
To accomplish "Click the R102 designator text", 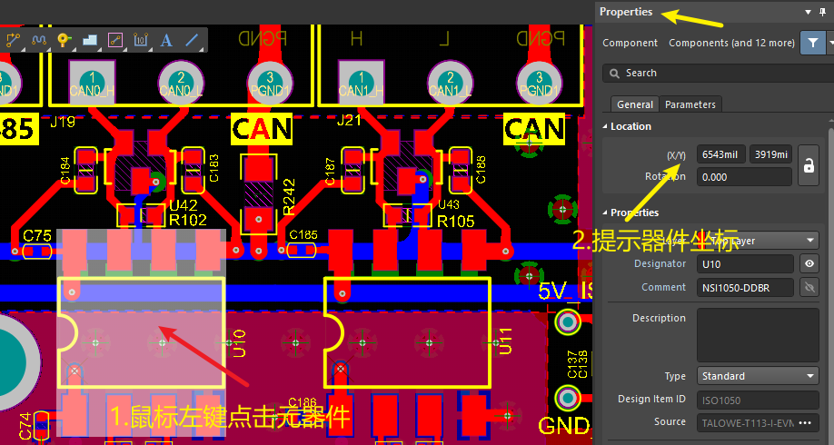I will pos(188,220).
